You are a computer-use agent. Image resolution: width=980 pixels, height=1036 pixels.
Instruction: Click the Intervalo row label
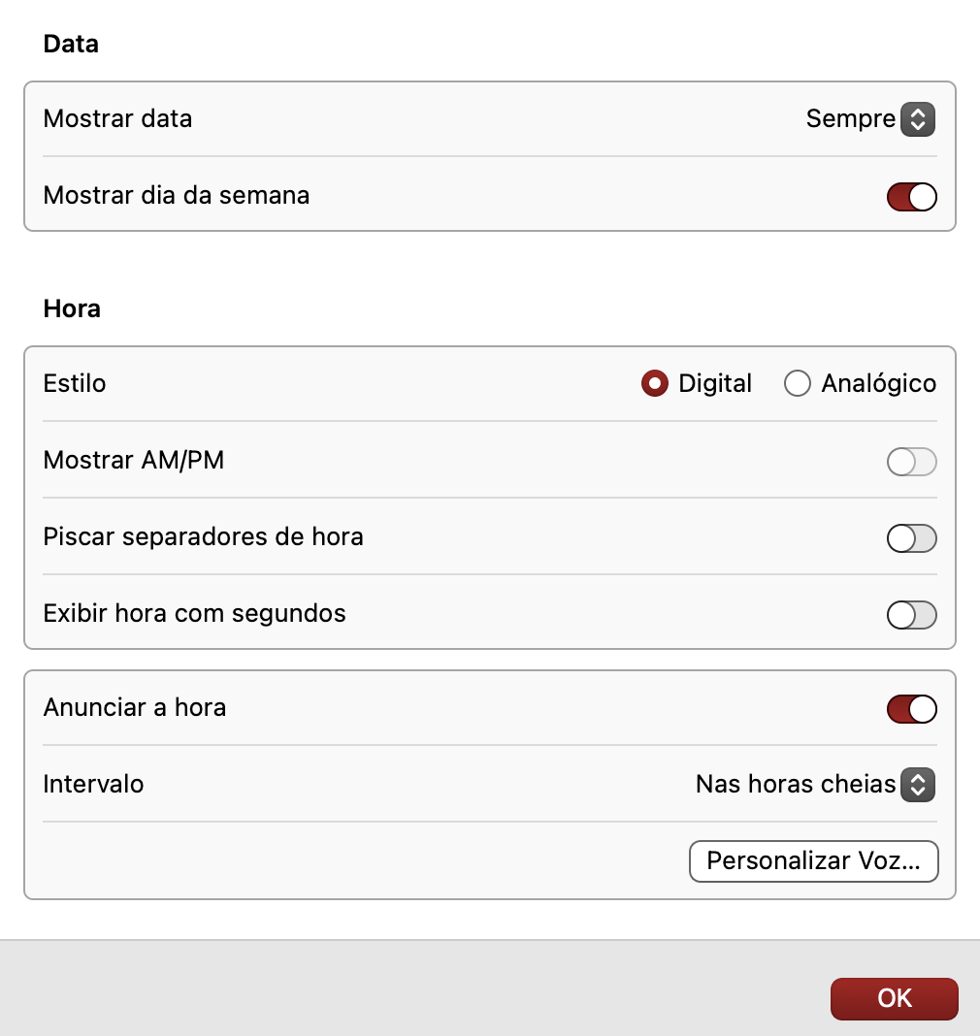(93, 784)
